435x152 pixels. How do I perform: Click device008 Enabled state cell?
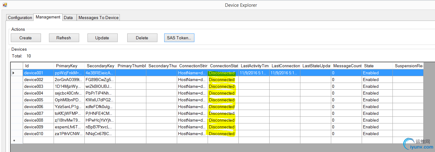[x=377, y=120]
